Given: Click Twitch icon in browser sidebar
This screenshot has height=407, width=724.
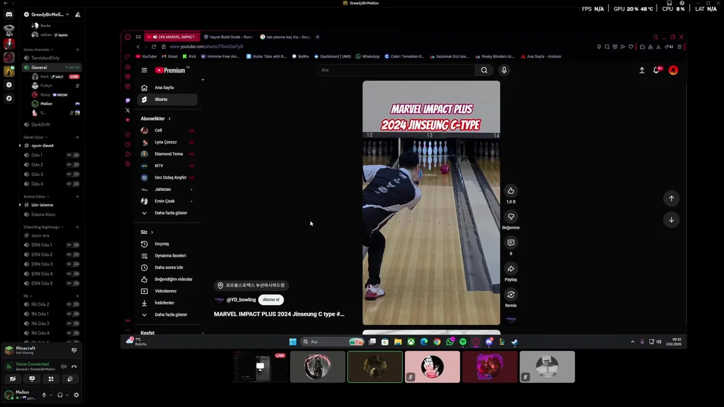Looking at the screenshot, I should [128, 100].
